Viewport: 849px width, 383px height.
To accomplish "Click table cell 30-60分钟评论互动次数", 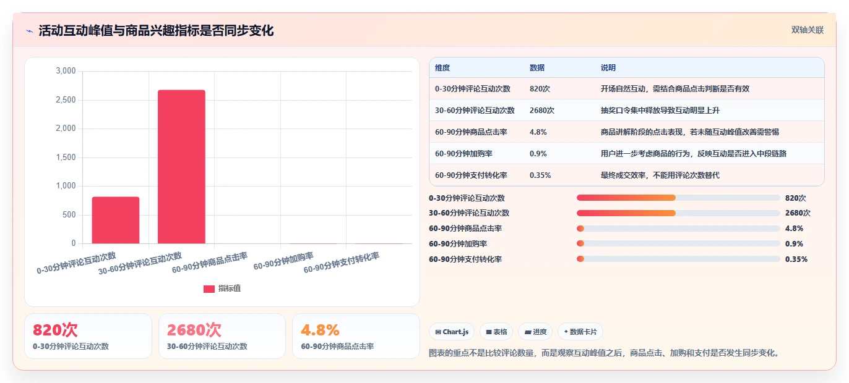I will click(x=475, y=111).
